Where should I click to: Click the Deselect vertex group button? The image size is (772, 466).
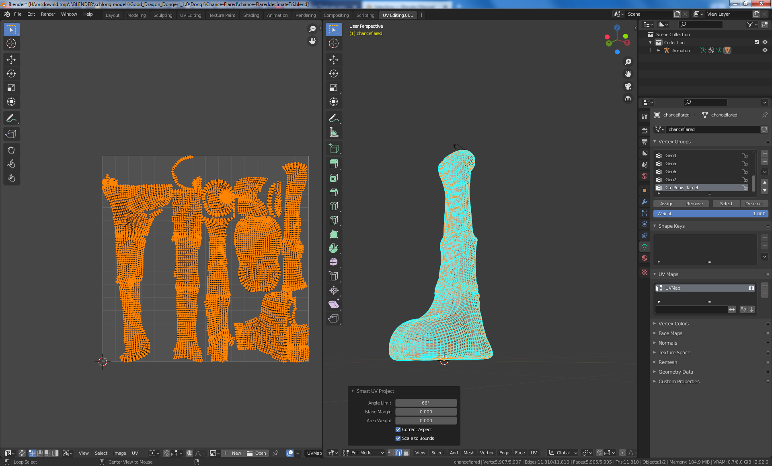tap(754, 204)
